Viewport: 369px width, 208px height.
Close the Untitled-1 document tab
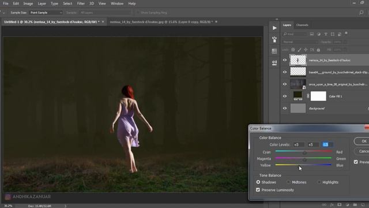[x=103, y=22]
